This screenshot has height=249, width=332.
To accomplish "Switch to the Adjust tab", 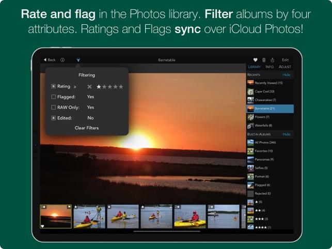I will click(x=285, y=67).
